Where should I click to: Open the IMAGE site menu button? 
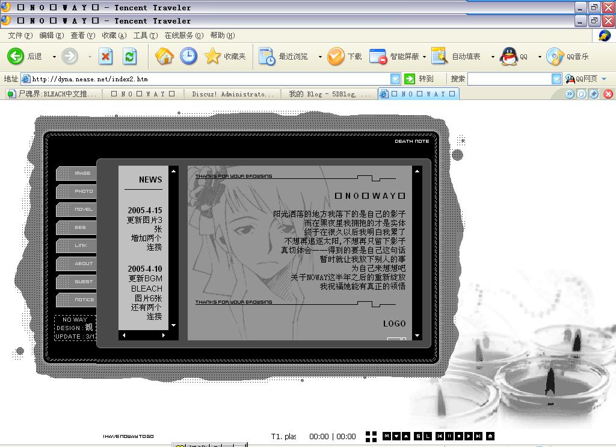76,173
